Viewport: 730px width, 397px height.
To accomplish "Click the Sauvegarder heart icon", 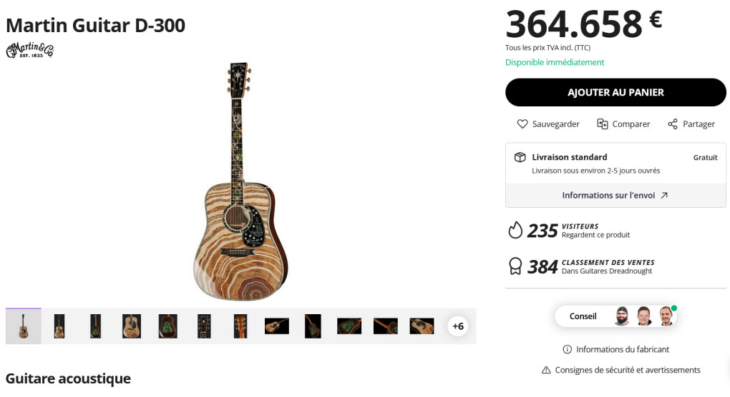I will [x=522, y=124].
